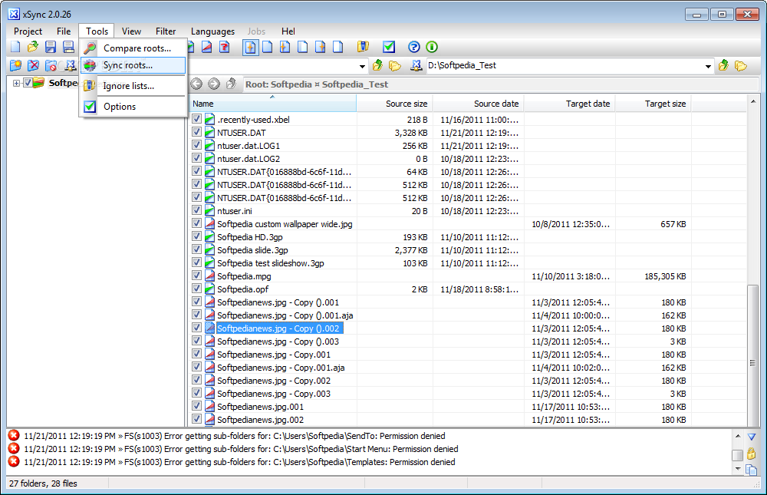This screenshot has width=767, height=495.
Task: Sort by the Source date column header
Action: pyautogui.click(x=478, y=104)
